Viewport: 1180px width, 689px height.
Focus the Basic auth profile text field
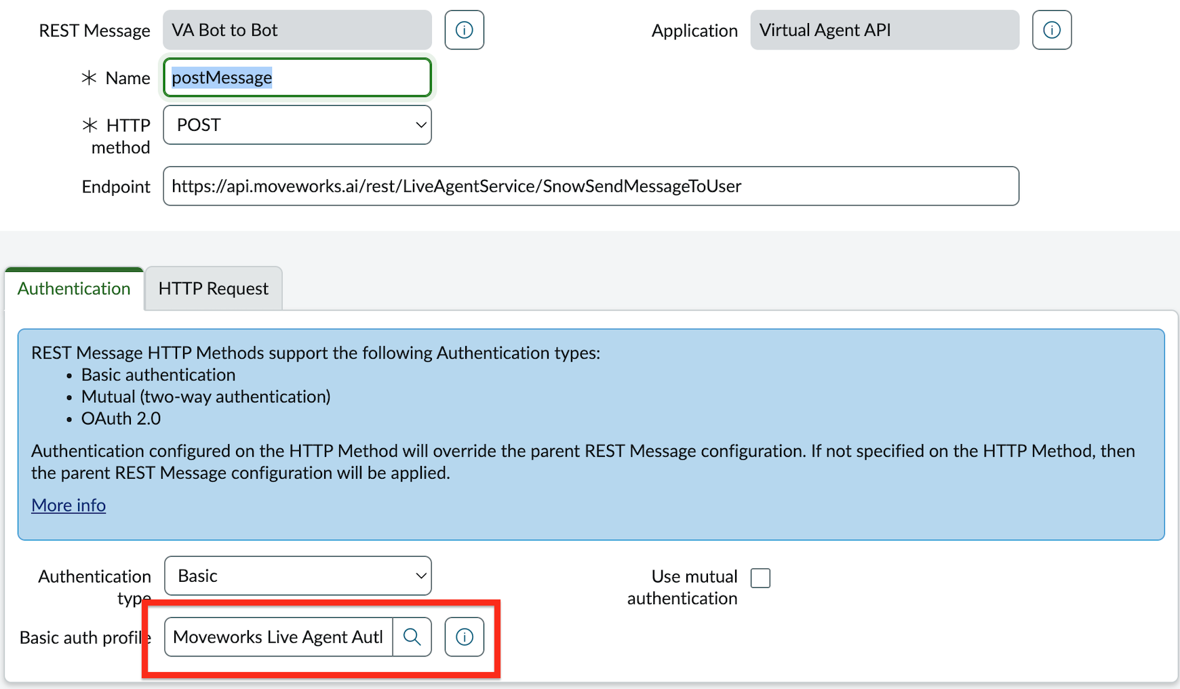point(278,637)
